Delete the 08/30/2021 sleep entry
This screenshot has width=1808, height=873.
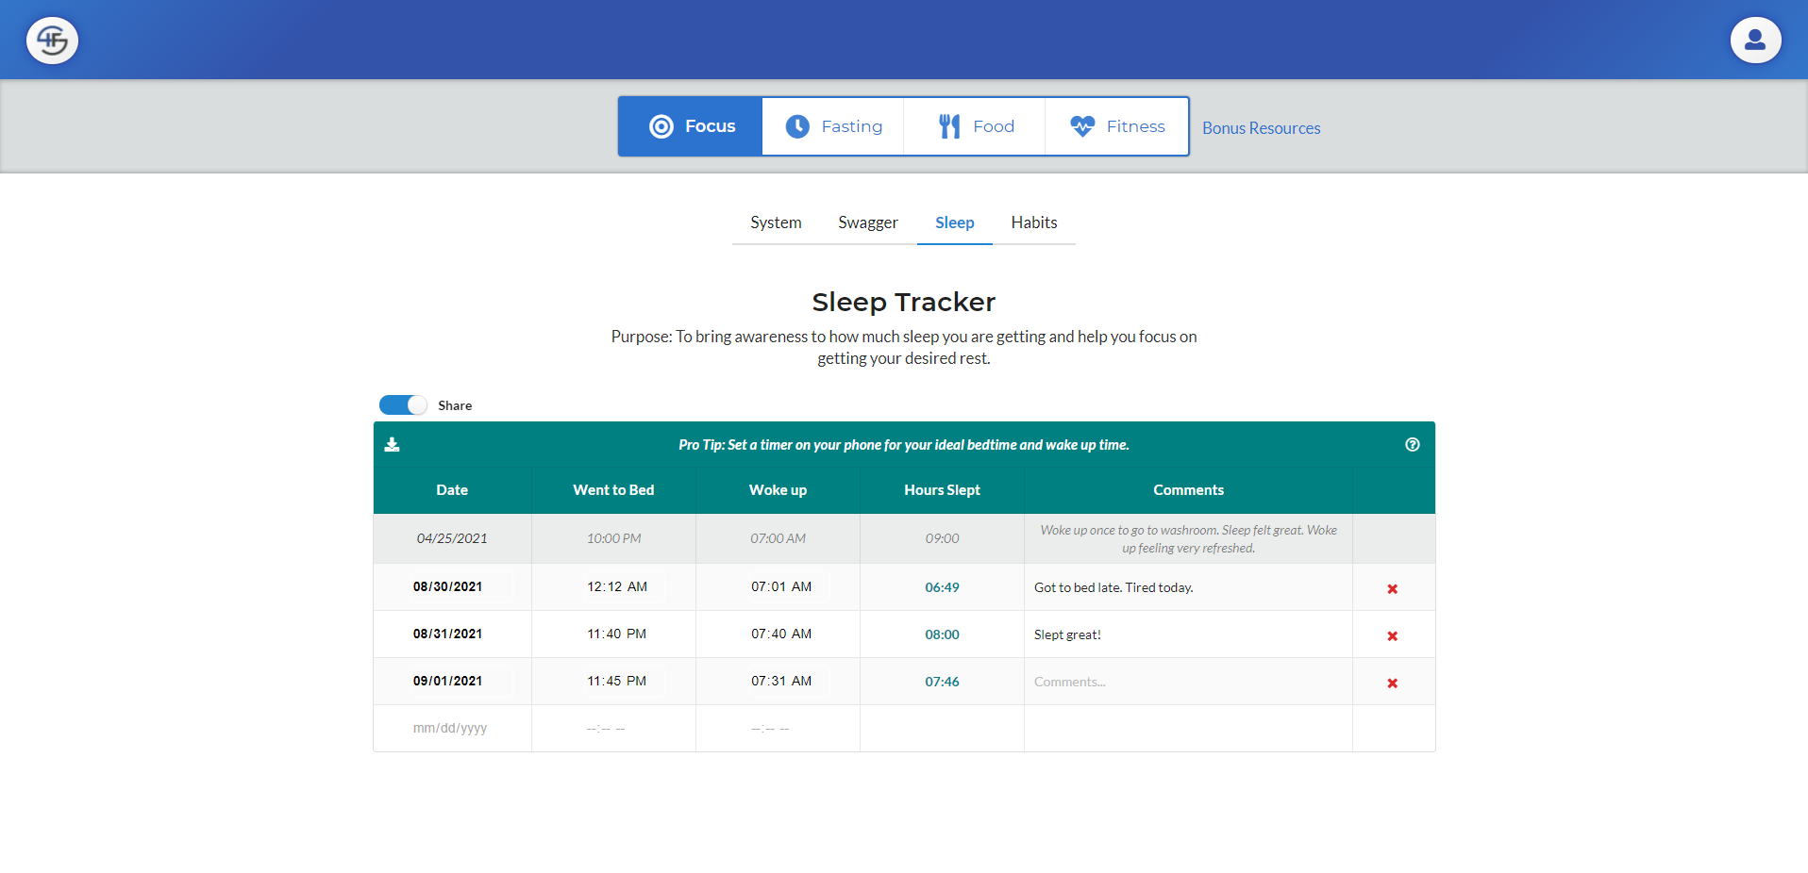1392,587
